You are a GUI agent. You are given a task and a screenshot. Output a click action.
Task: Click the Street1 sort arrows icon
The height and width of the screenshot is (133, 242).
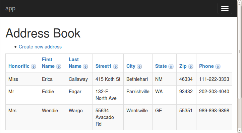click(x=115, y=66)
